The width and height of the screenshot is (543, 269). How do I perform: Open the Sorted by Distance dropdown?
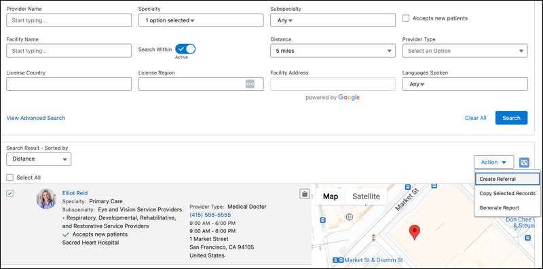39,159
